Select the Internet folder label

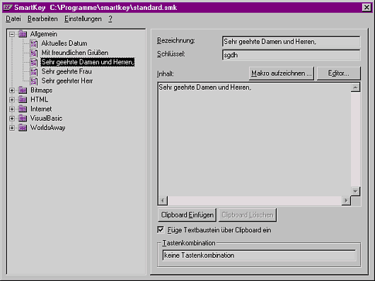point(41,109)
